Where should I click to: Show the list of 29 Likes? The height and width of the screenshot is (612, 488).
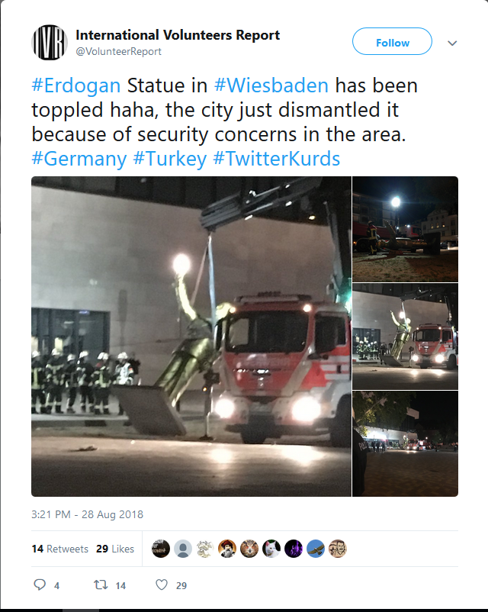(115, 549)
